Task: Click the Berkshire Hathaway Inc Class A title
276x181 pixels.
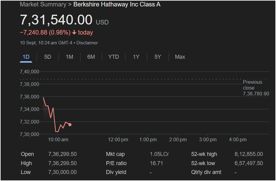Action: click(117, 4)
